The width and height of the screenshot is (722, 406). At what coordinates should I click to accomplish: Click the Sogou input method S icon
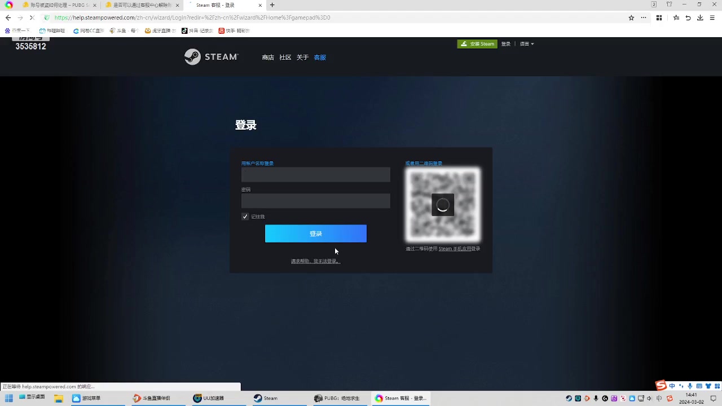661,386
